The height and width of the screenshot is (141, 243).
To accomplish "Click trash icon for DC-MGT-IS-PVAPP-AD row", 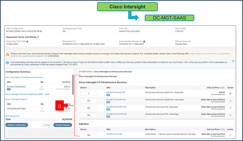I will 230,115.
